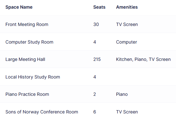This screenshot has width=176, height=124.
Task: Click the 4 seats value for Local History room
Action: (95, 77)
